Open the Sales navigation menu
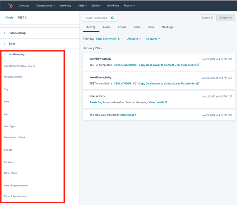Viewport: 237px width, 205px height. click(x=82, y=6)
